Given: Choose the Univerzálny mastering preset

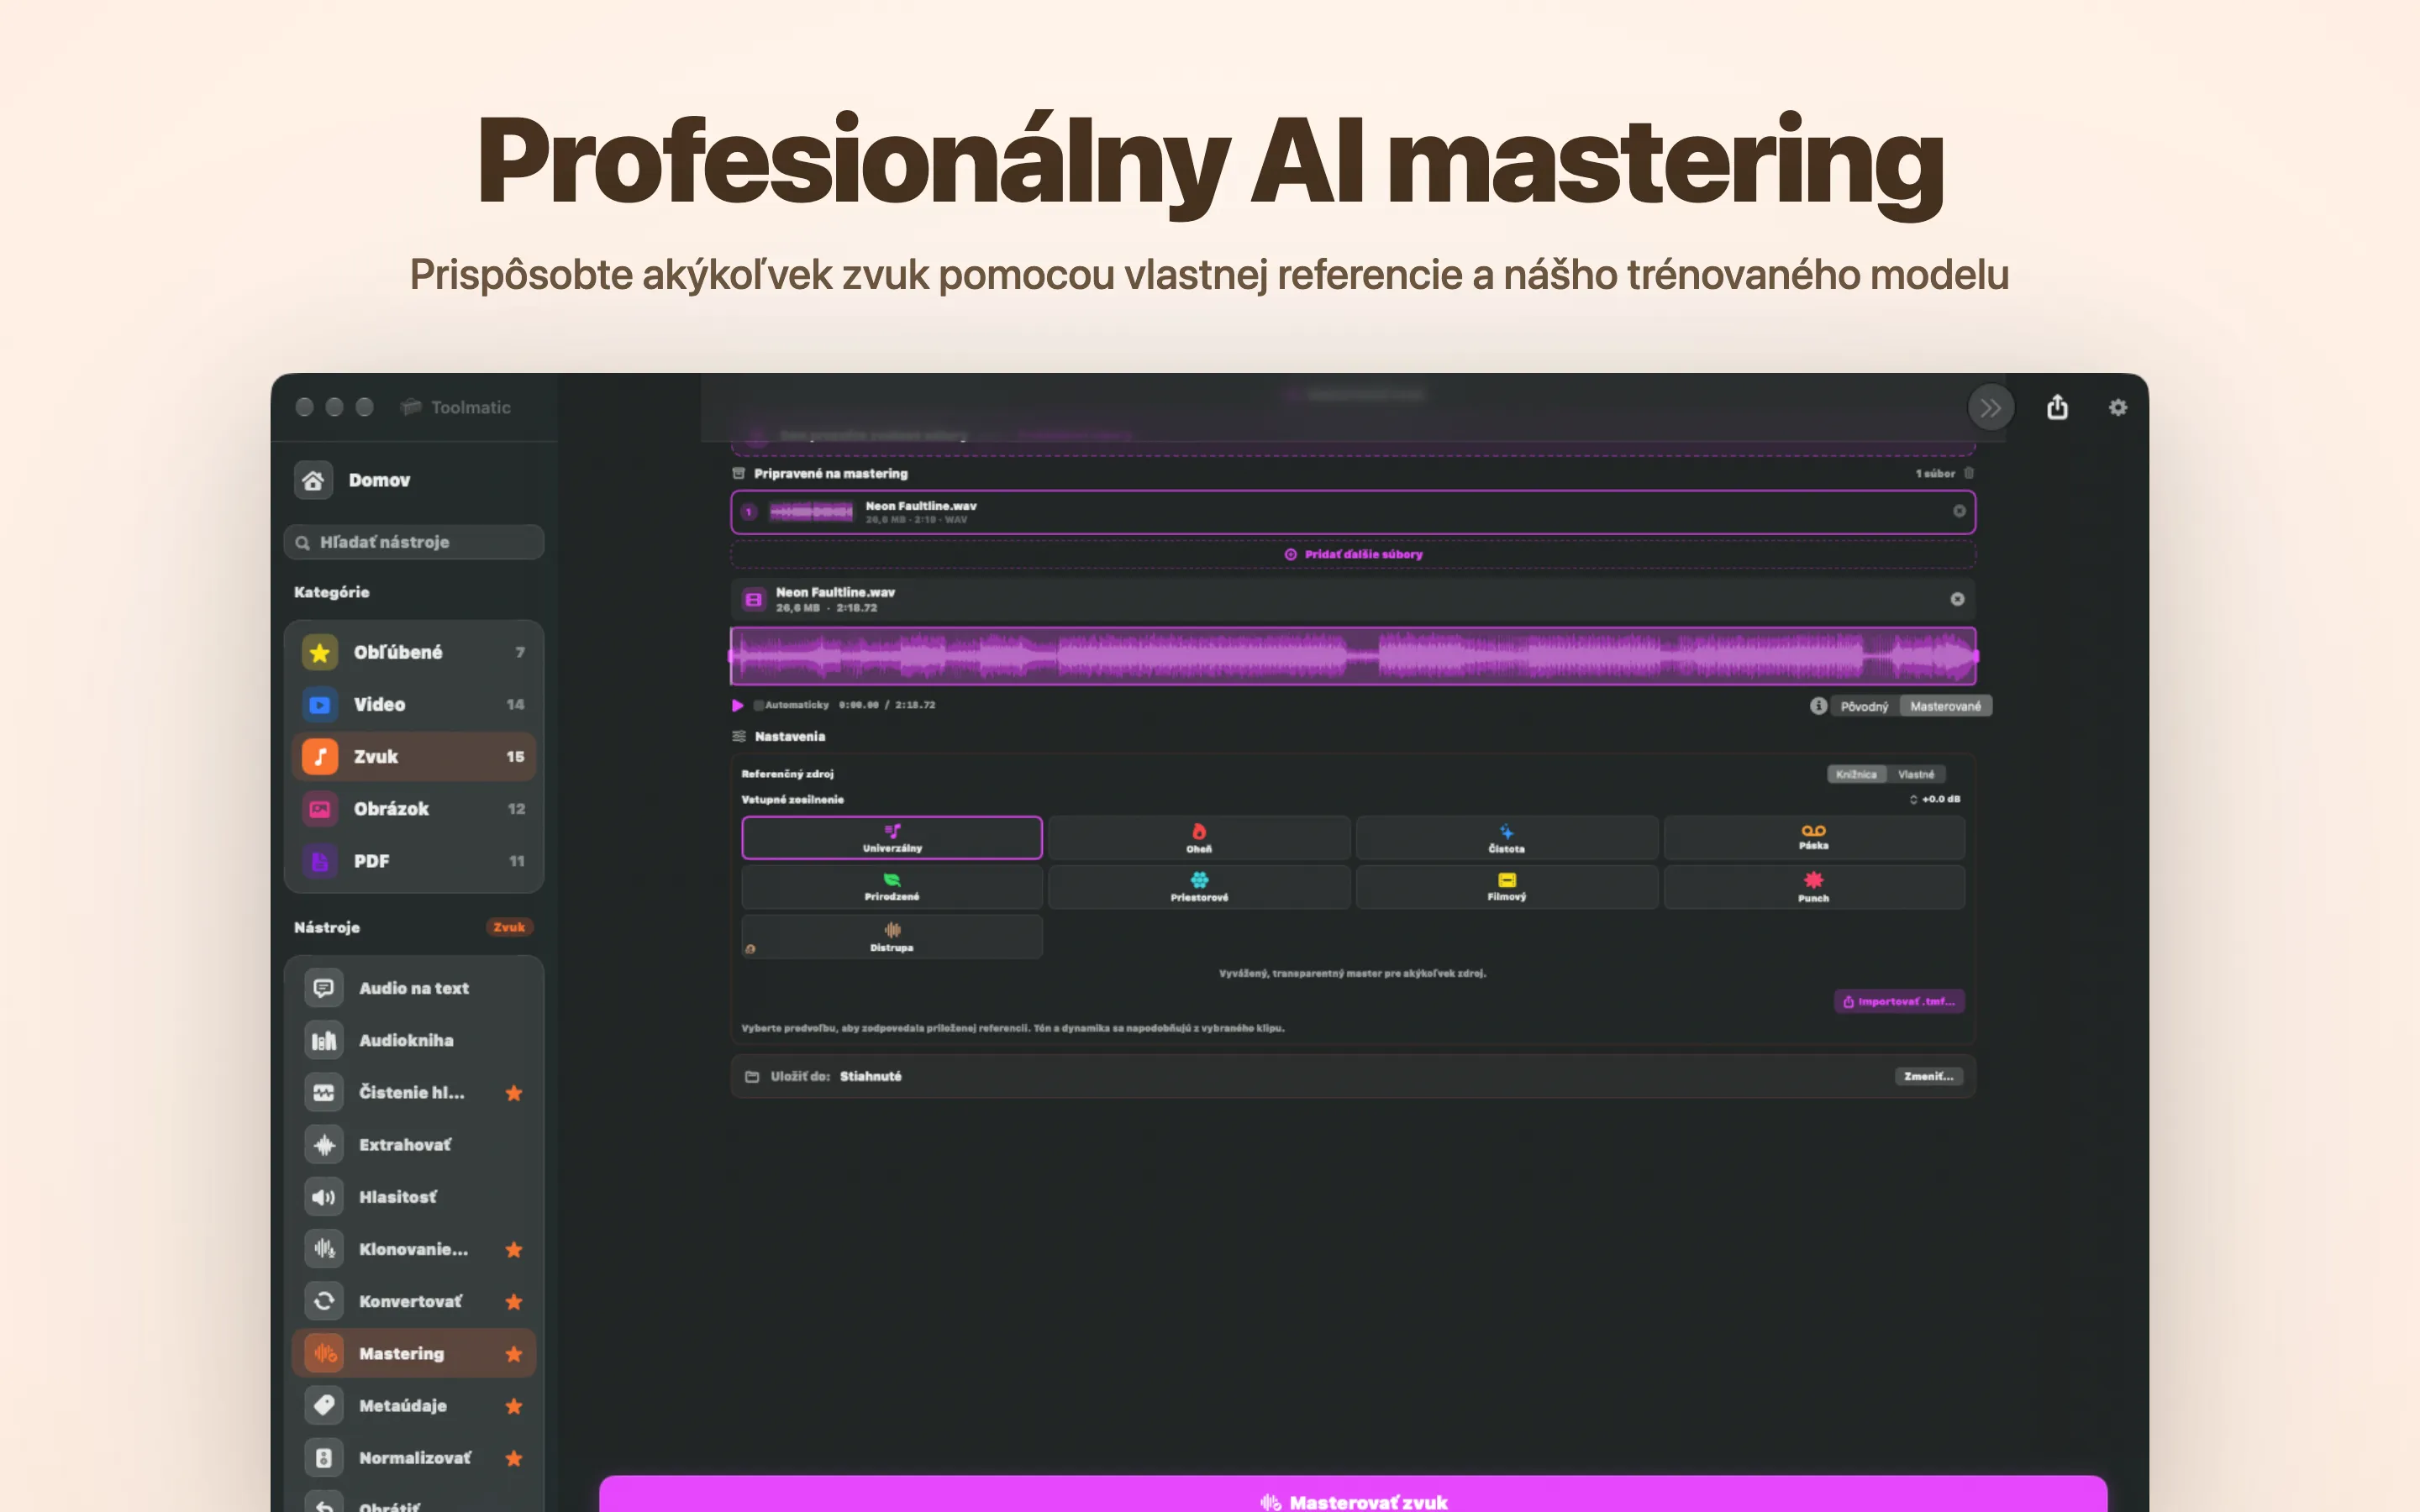Looking at the screenshot, I should pyautogui.click(x=892, y=838).
